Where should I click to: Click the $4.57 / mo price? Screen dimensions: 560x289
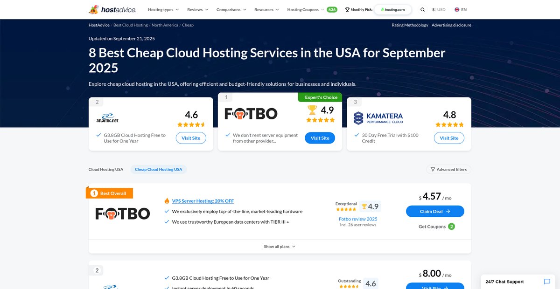(435, 197)
